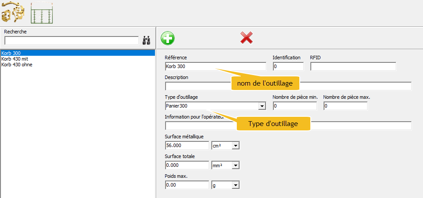Click the binoculars search icon

(x=147, y=40)
